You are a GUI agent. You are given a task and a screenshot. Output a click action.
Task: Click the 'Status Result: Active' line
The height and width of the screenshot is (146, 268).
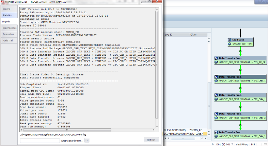pyautogui.click(x=37, y=38)
